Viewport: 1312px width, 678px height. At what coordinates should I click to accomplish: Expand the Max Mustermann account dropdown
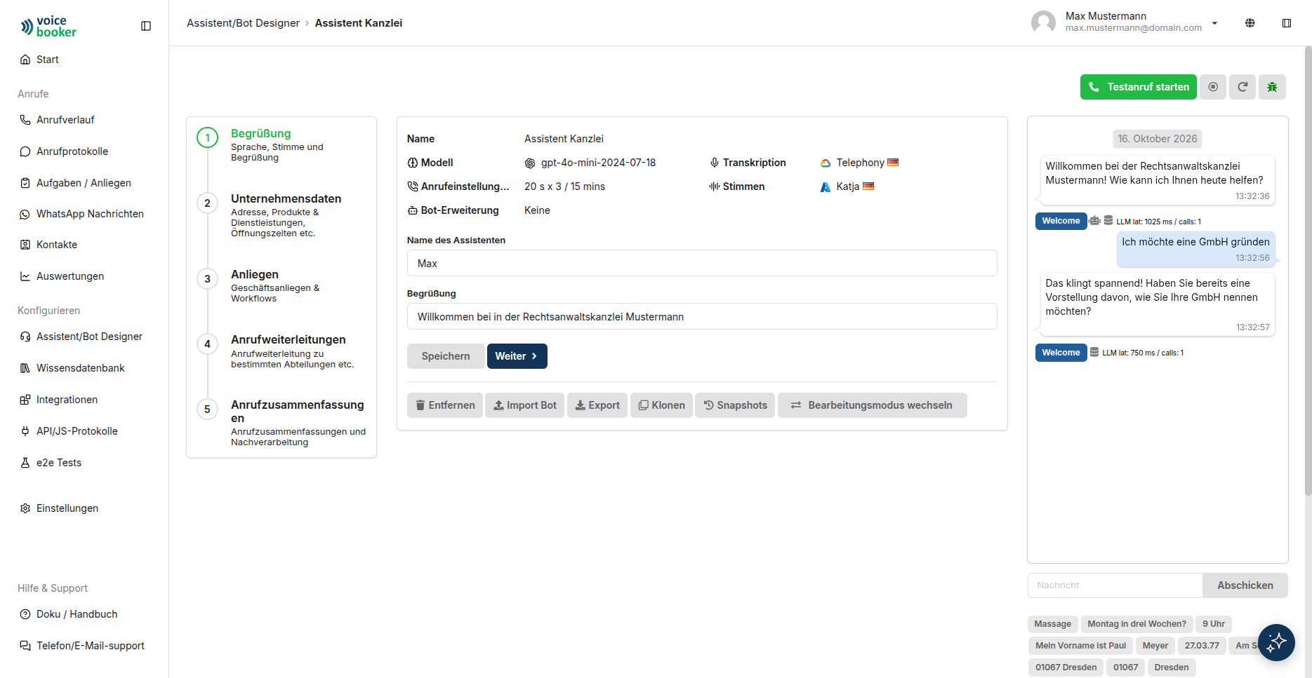coord(1214,23)
